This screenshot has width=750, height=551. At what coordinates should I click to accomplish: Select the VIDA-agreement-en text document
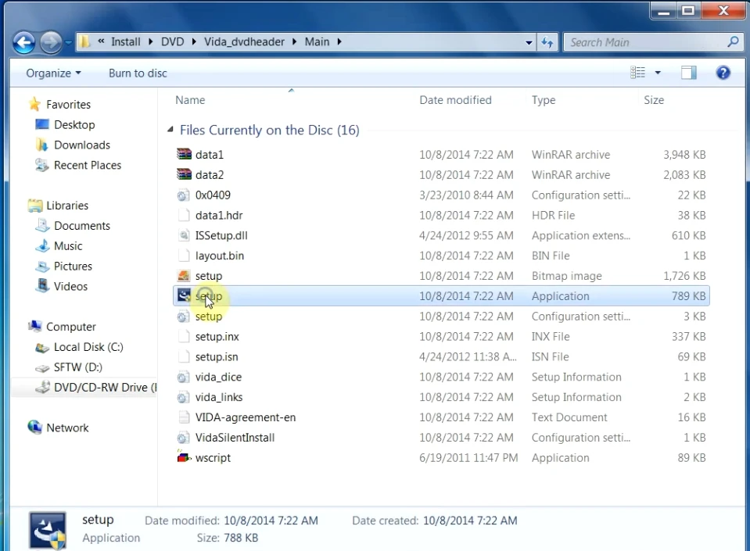[246, 417]
